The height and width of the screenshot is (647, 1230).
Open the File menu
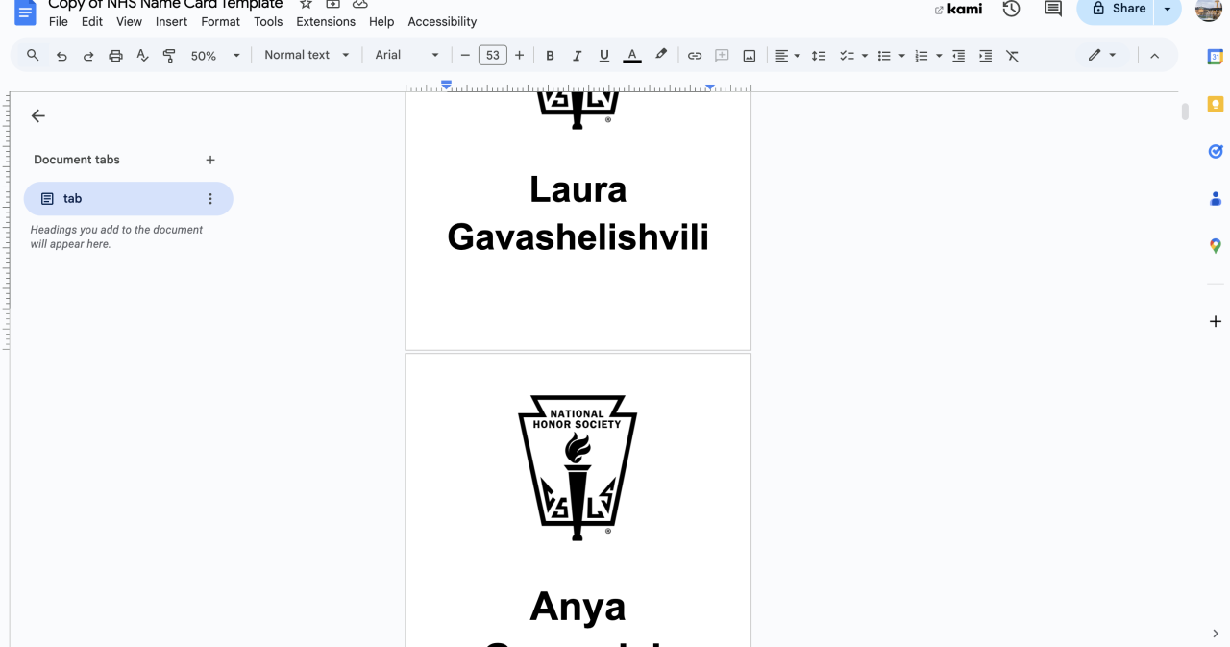[x=59, y=21]
